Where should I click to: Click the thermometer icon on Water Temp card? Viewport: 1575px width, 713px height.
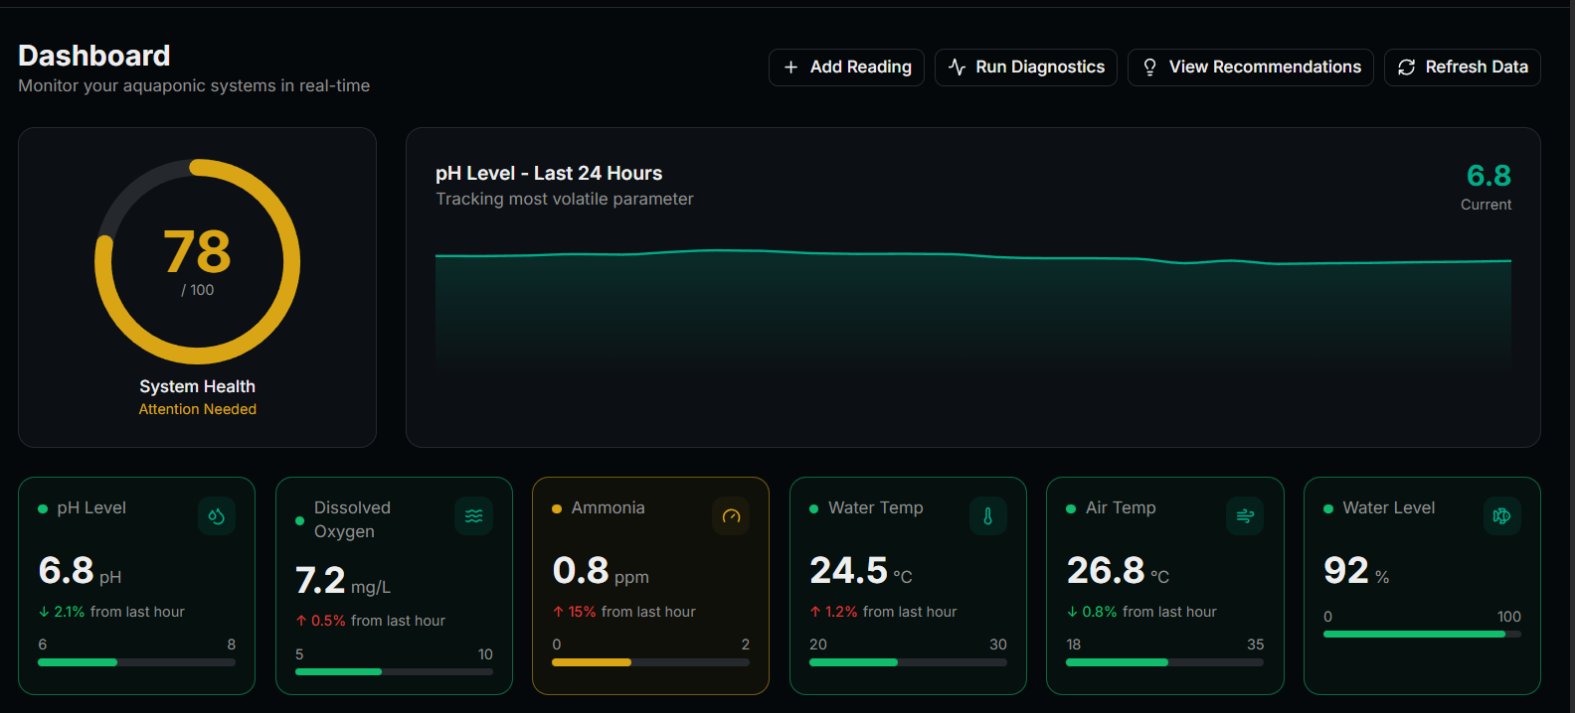click(x=988, y=516)
